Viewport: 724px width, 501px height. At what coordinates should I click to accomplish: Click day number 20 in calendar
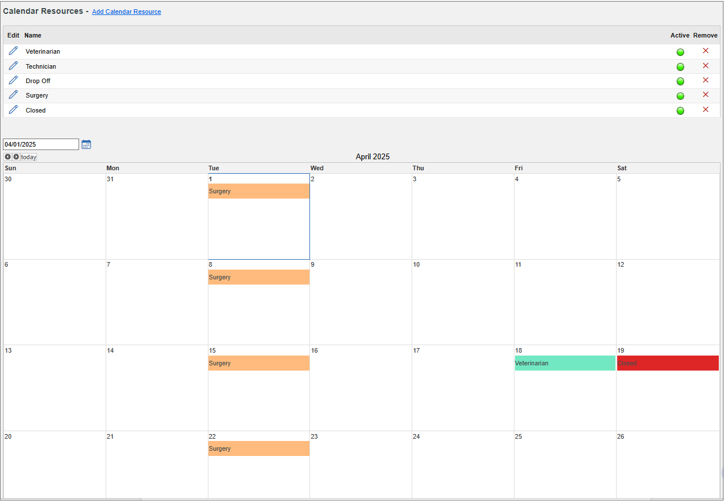(x=8, y=436)
